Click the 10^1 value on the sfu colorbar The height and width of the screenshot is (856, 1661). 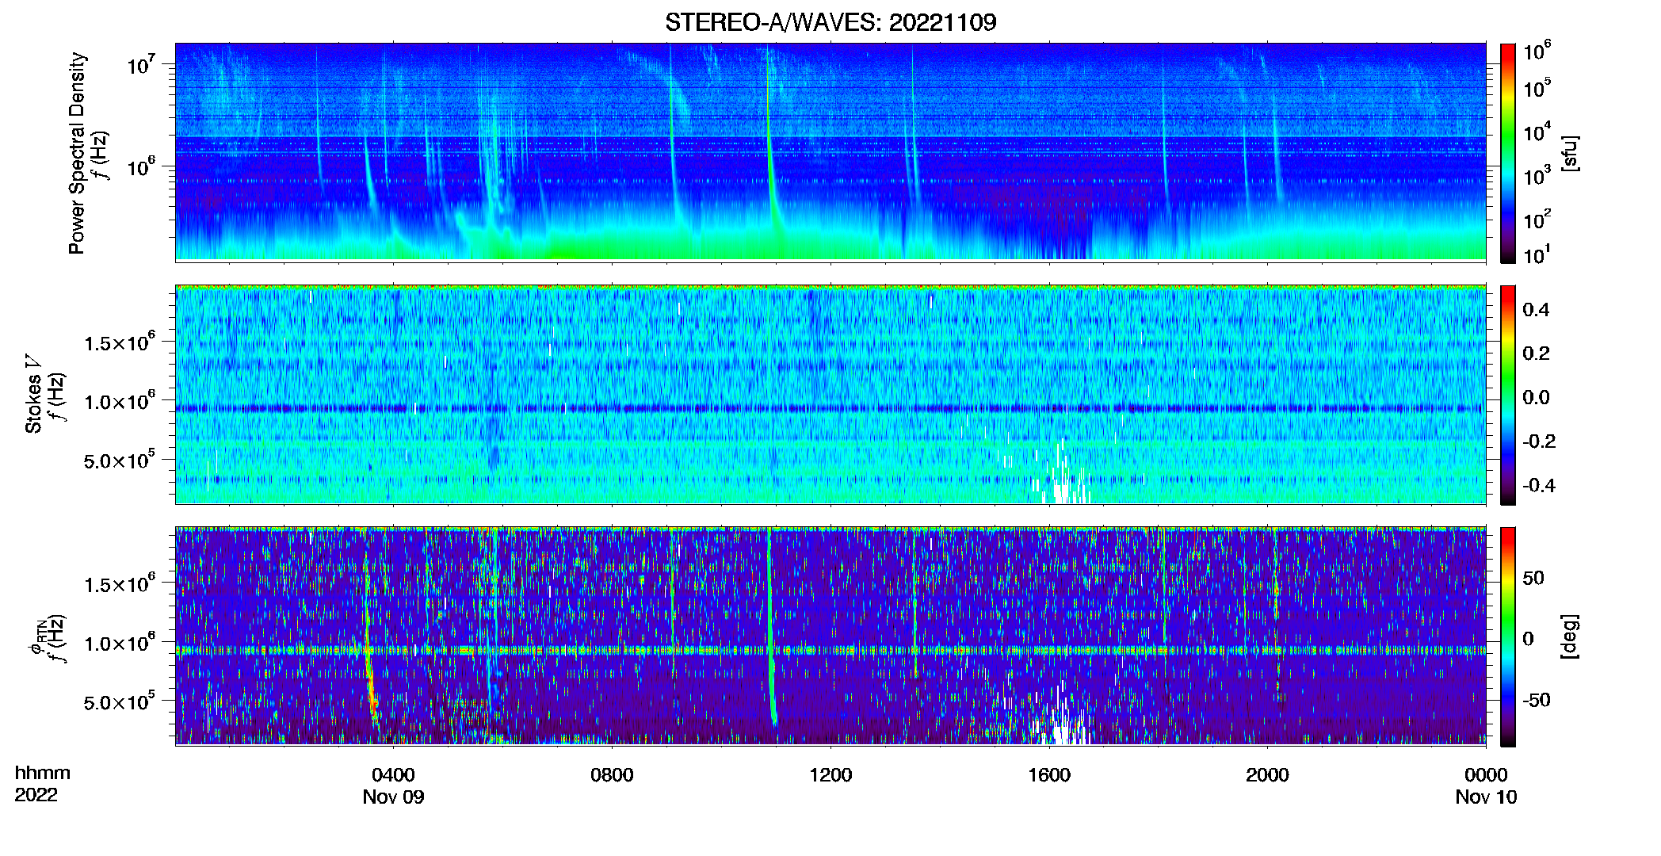[x=1537, y=254]
